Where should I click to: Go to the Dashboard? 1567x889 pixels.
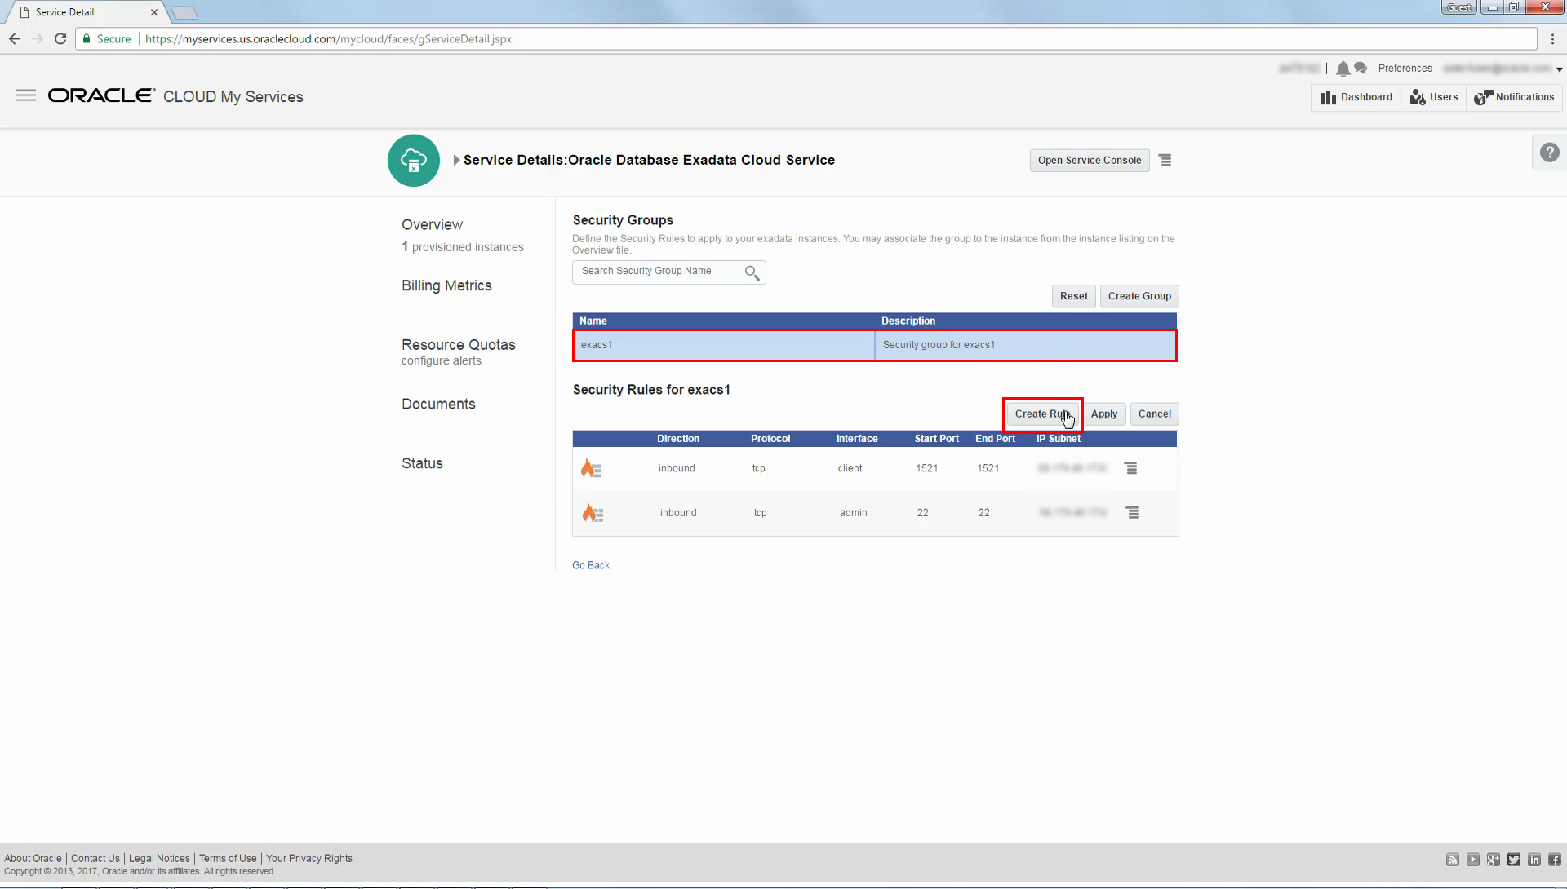pos(1356,97)
